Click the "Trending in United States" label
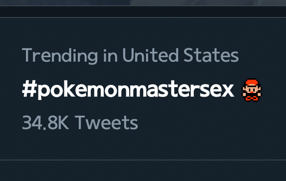 (x=130, y=56)
